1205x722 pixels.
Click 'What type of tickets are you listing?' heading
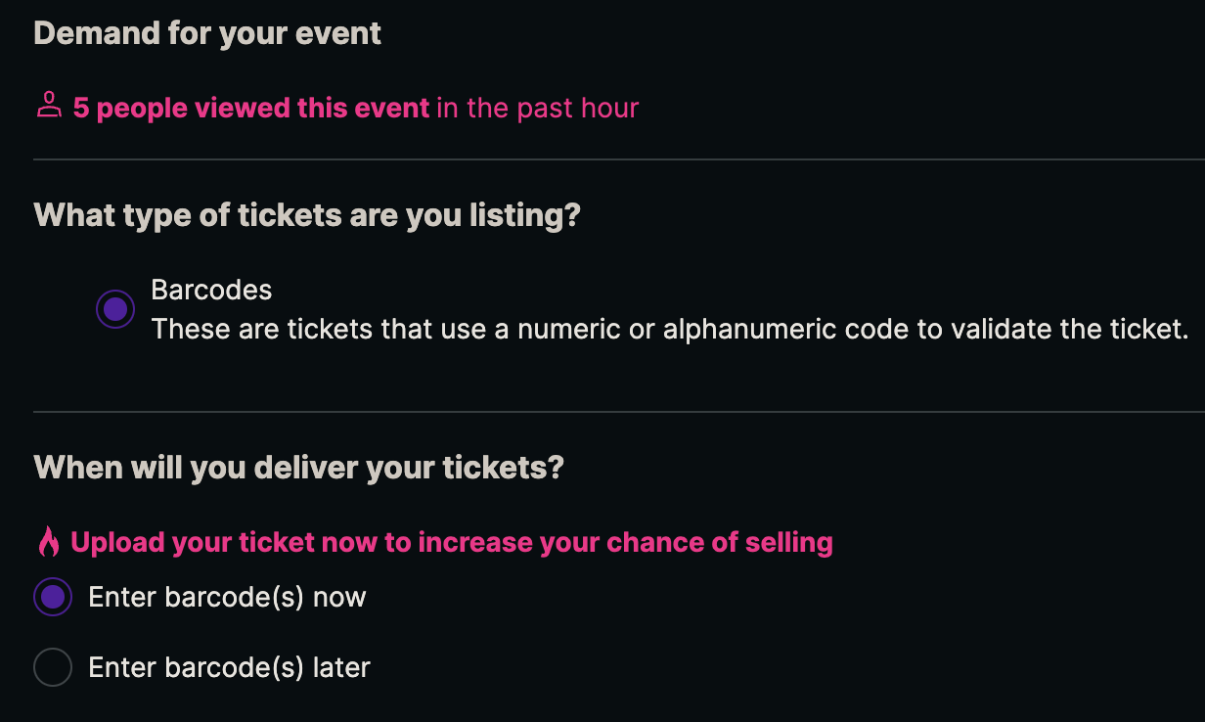click(306, 214)
